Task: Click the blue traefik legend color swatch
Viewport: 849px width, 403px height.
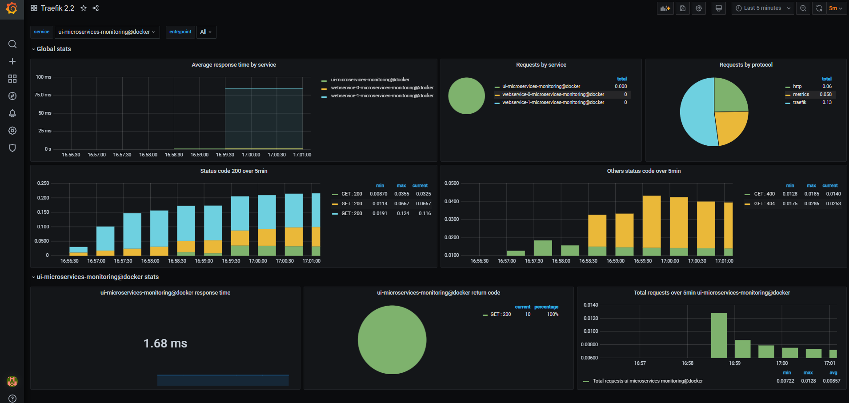Action: pyautogui.click(x=788, y=103)
